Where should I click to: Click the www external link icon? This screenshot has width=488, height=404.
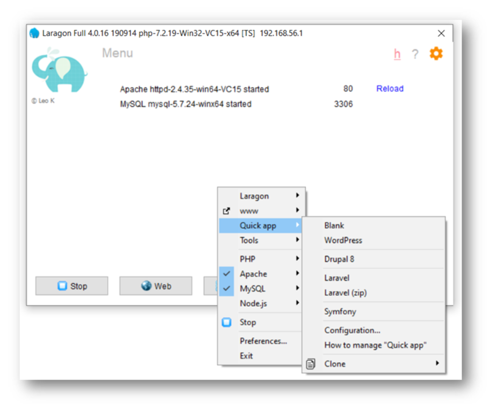tap(226, 211)
